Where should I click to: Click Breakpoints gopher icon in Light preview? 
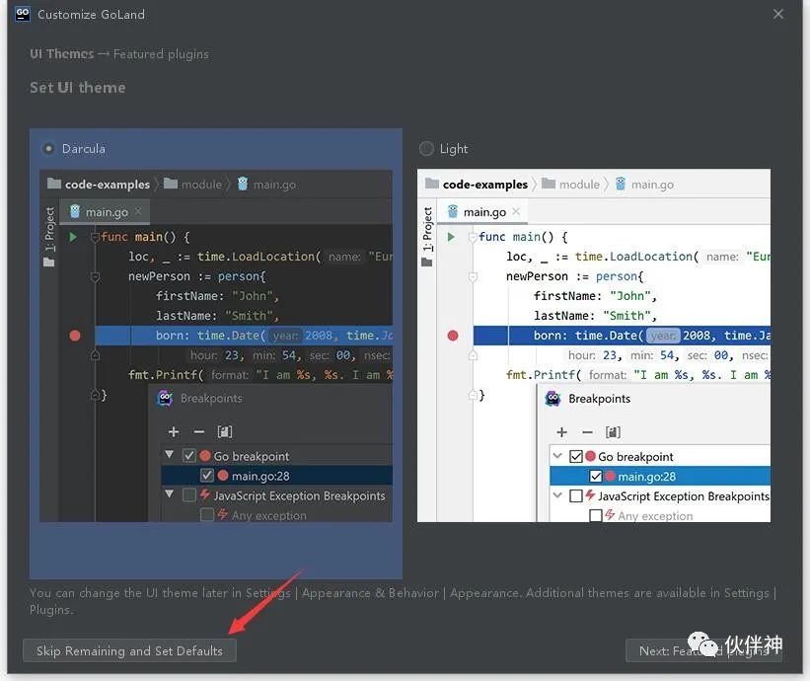pos(553,399)
